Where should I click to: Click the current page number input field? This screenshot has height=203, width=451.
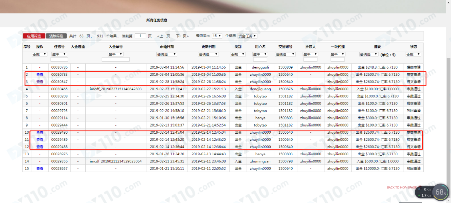[140, 36]
